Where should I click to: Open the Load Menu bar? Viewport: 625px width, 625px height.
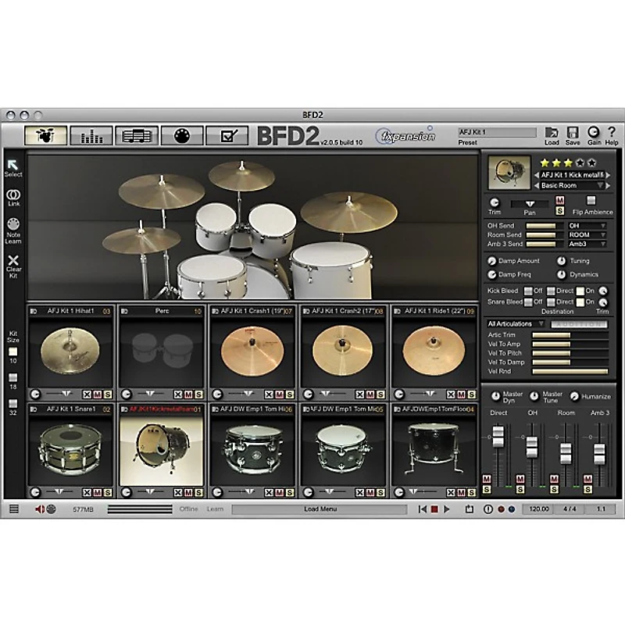pyautogui.click(x=320, y=509)
